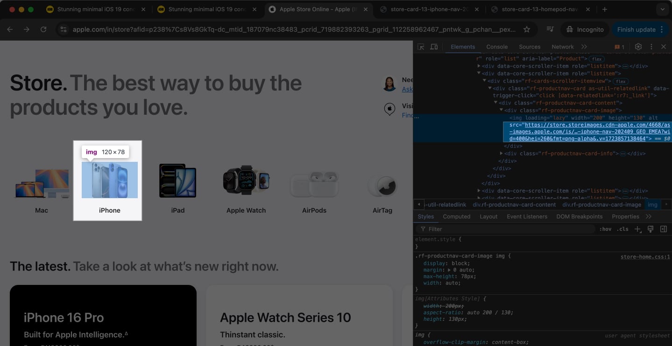Open the tab search chevron dropdown
Screen dimensions: 672x346
click(662, 9)
